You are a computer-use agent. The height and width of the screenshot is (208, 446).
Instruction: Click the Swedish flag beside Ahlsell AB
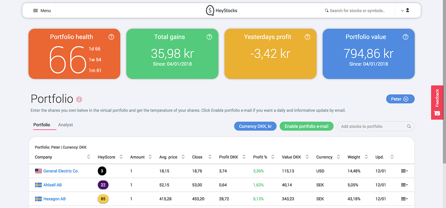[38, 185]
